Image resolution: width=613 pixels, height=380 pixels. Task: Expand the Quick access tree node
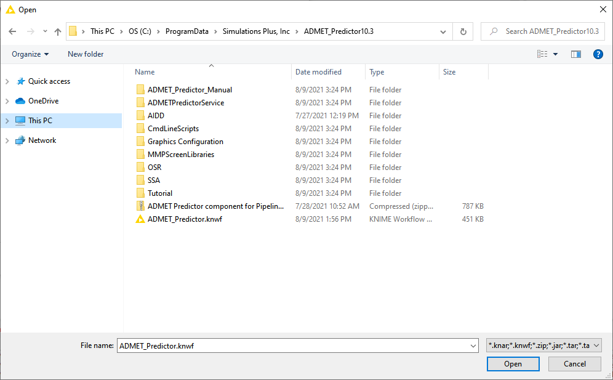pos(7,81)
